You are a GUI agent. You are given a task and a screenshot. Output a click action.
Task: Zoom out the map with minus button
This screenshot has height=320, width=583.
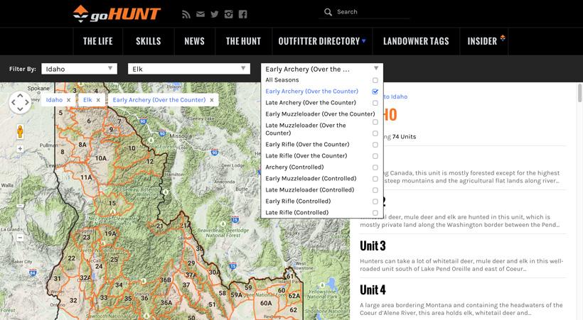pos(20,238)
